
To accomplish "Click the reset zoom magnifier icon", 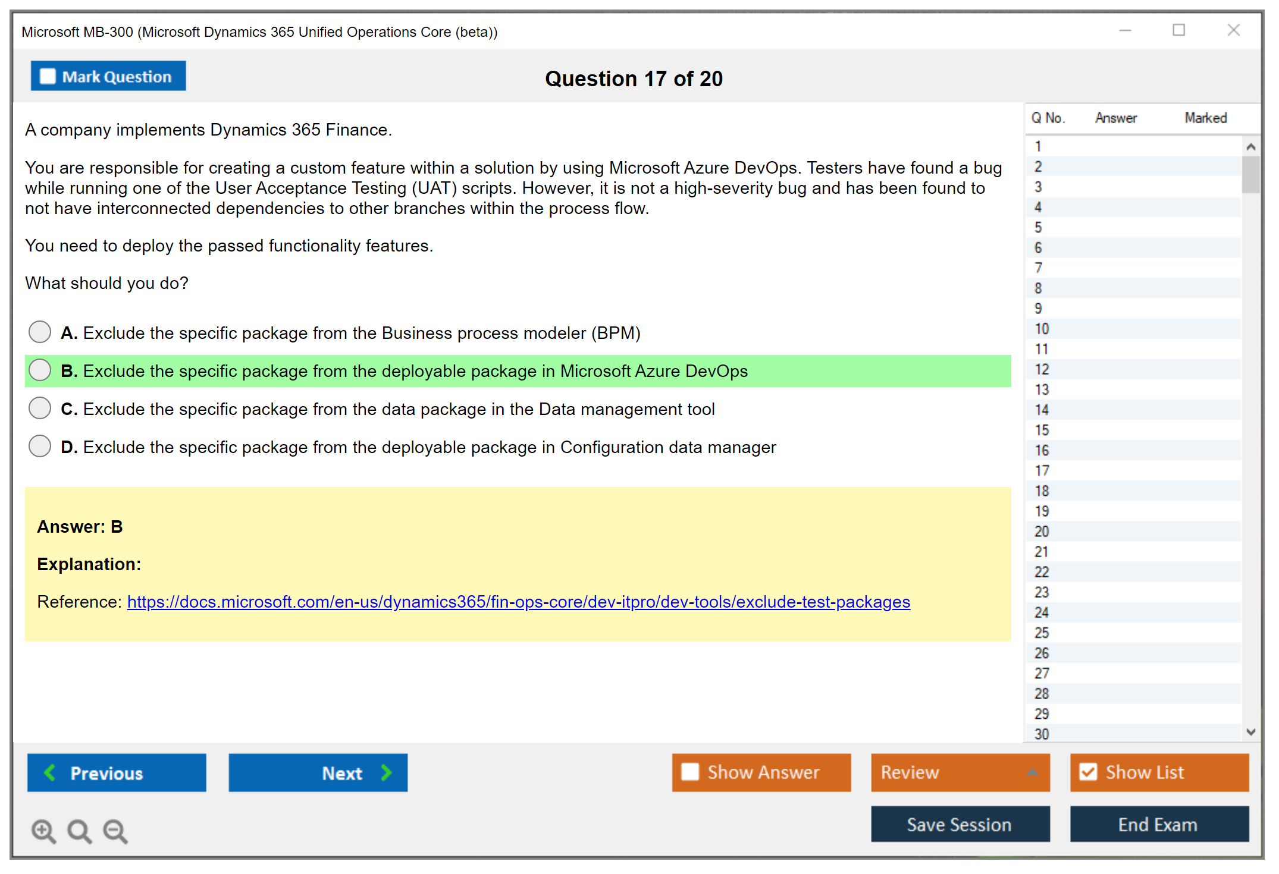I will [79, 831].
